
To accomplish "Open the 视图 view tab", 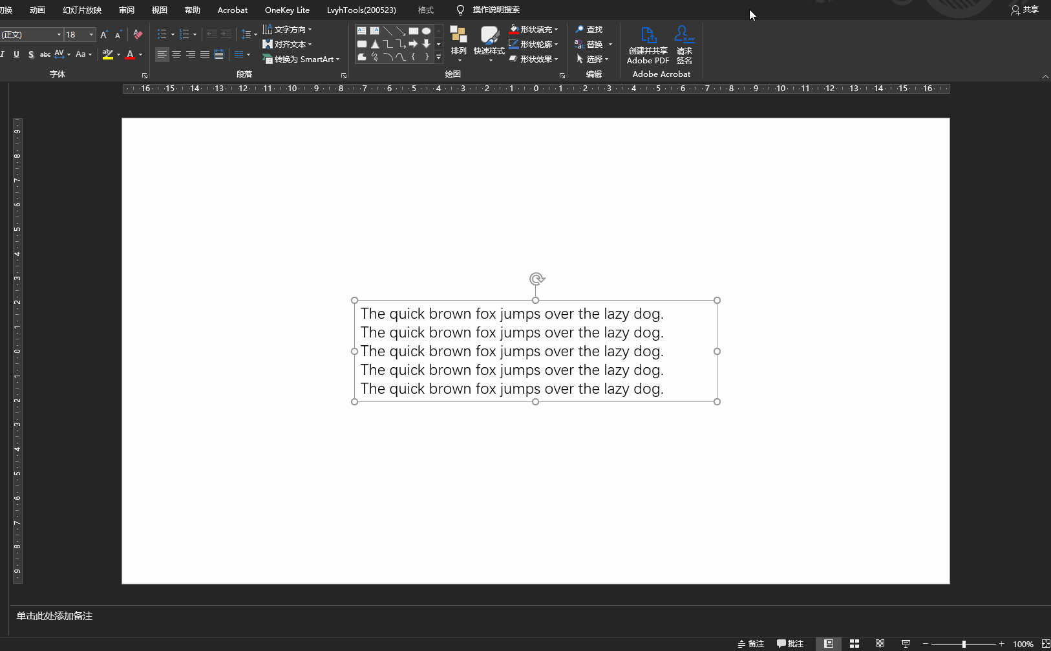I will tap(159, 10).
